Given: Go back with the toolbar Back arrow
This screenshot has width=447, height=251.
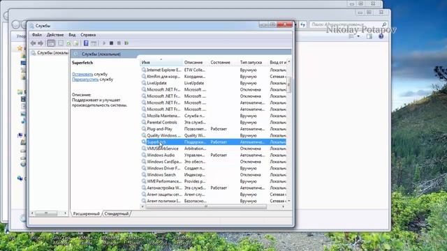Looking at the screenshot, I should pyautogui.click(x=34, y=43).
